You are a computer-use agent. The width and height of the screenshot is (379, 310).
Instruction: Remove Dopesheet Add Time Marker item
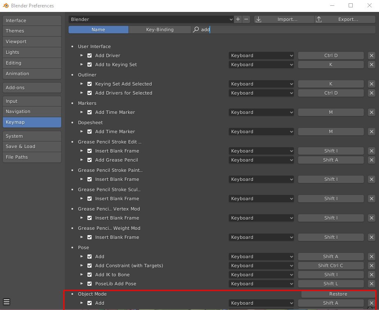(372, 132)
